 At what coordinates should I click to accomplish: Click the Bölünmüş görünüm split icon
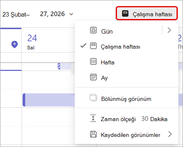[x=93, y=98]
